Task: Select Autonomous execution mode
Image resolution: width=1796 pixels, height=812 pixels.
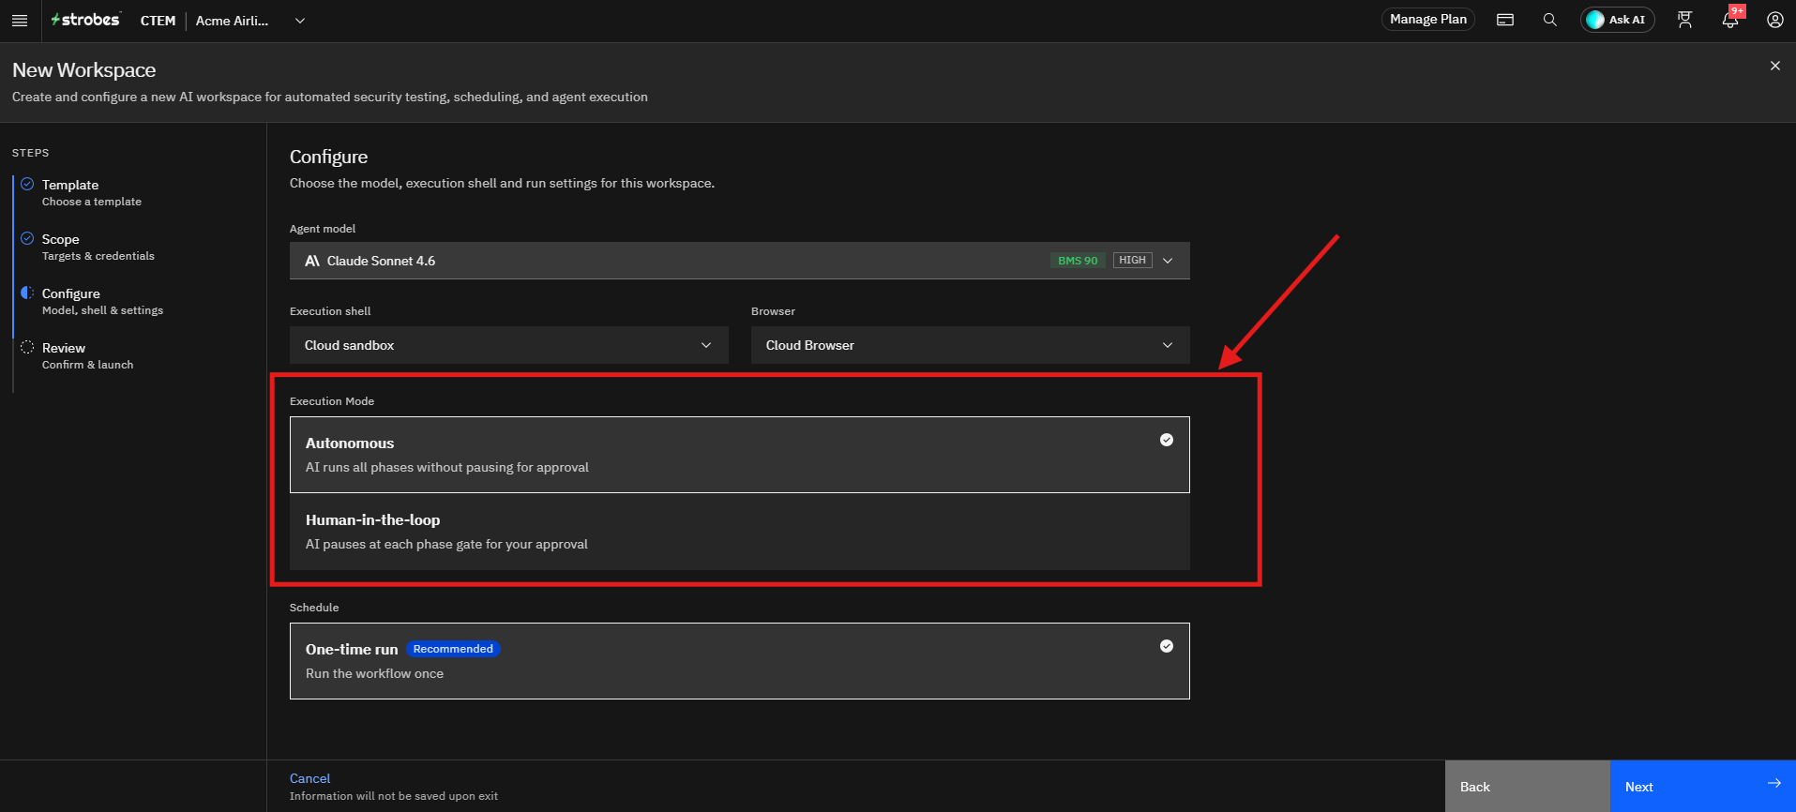Action: click(739, 455)
